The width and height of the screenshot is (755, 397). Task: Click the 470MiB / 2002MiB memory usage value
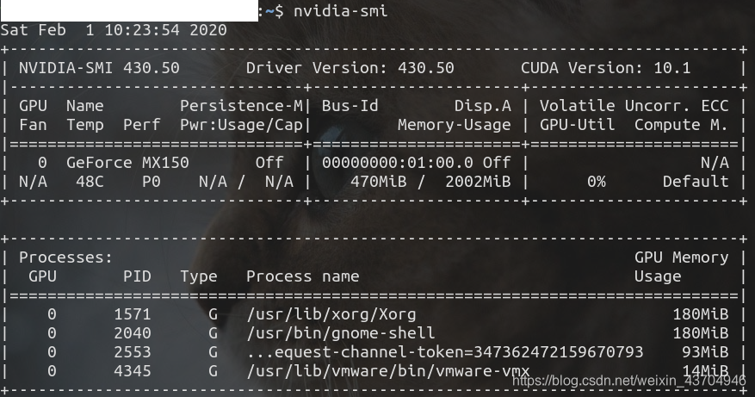tap(430, 182)
